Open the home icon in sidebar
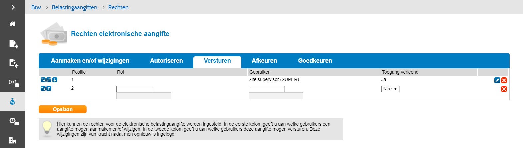 (x=13, y=24)
